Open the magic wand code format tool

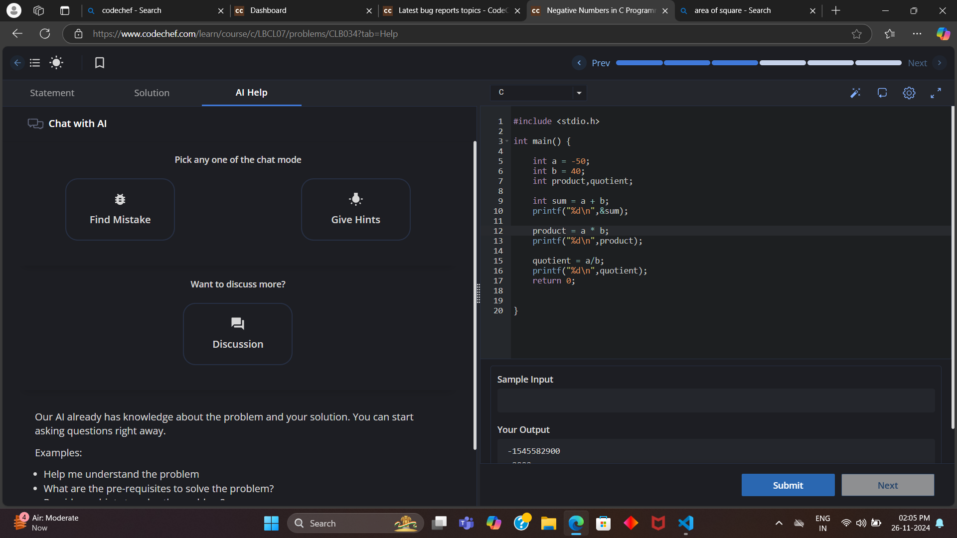pyautogui.click(x=856, y=93)
